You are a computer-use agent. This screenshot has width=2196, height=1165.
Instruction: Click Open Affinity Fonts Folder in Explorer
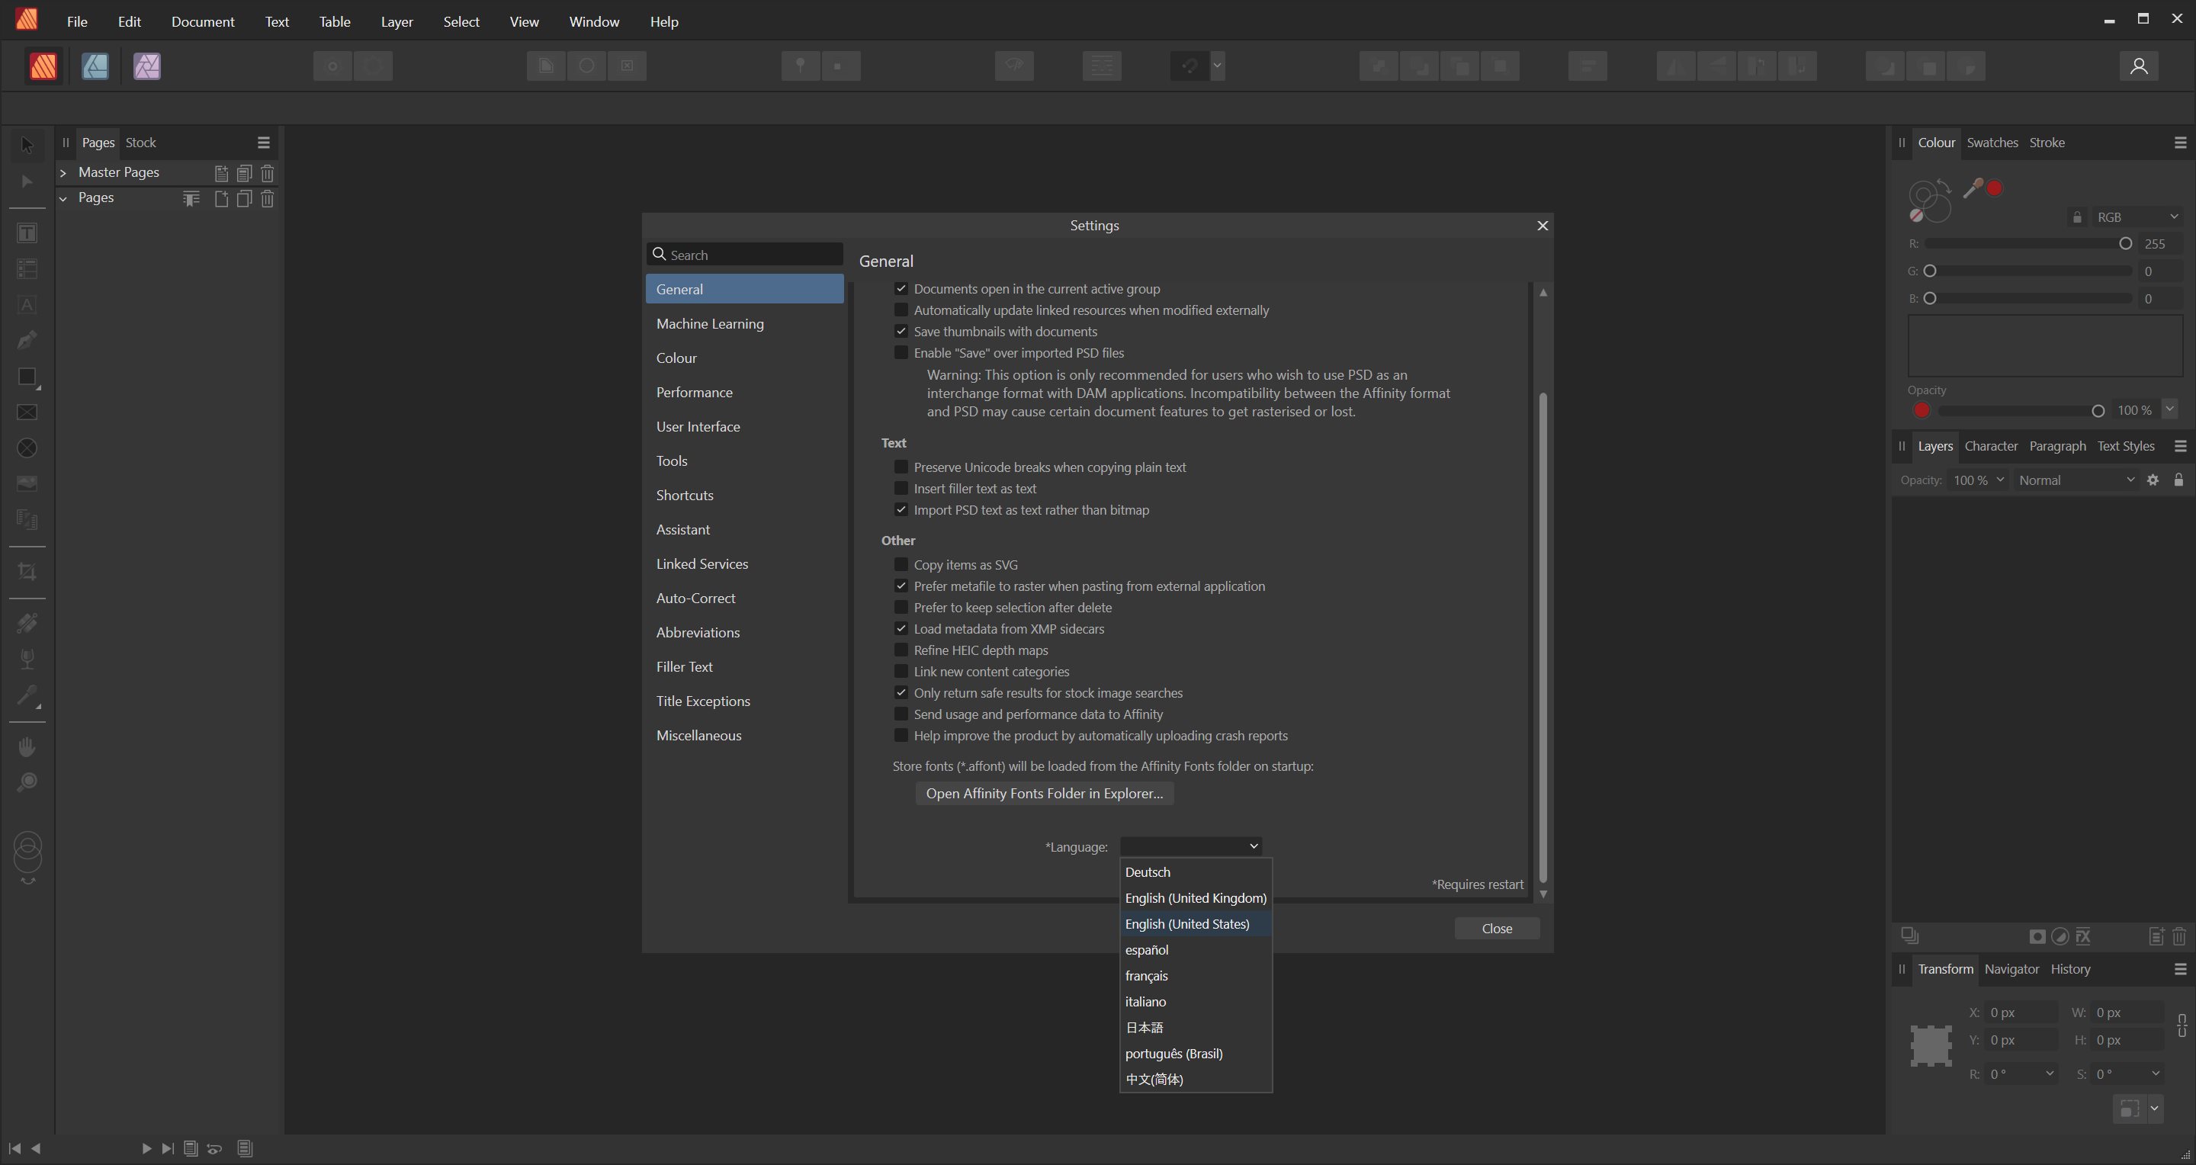[x=1043, y=794]
